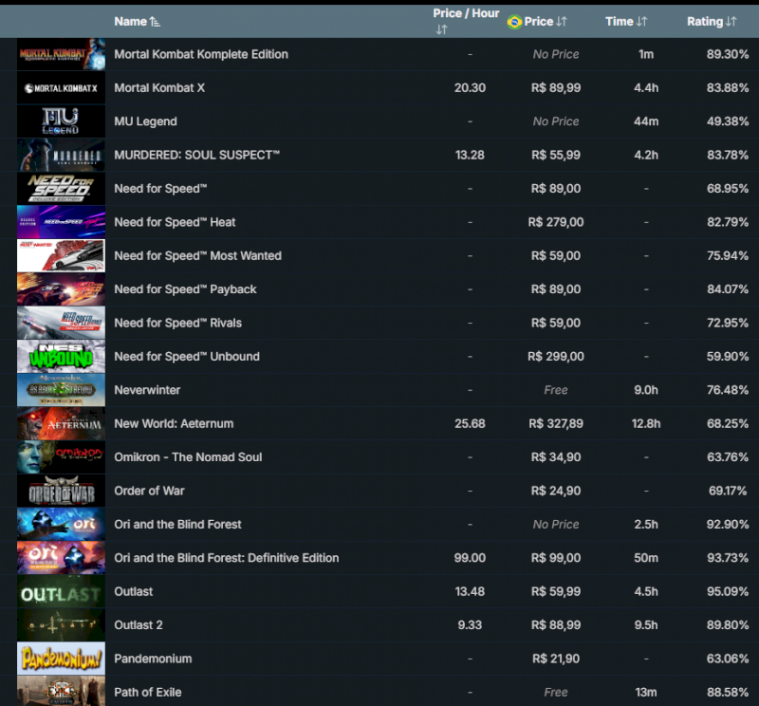Select the Neverwinter game name
Viewport: 759px width, 706px height.
[x=147, y=390]
